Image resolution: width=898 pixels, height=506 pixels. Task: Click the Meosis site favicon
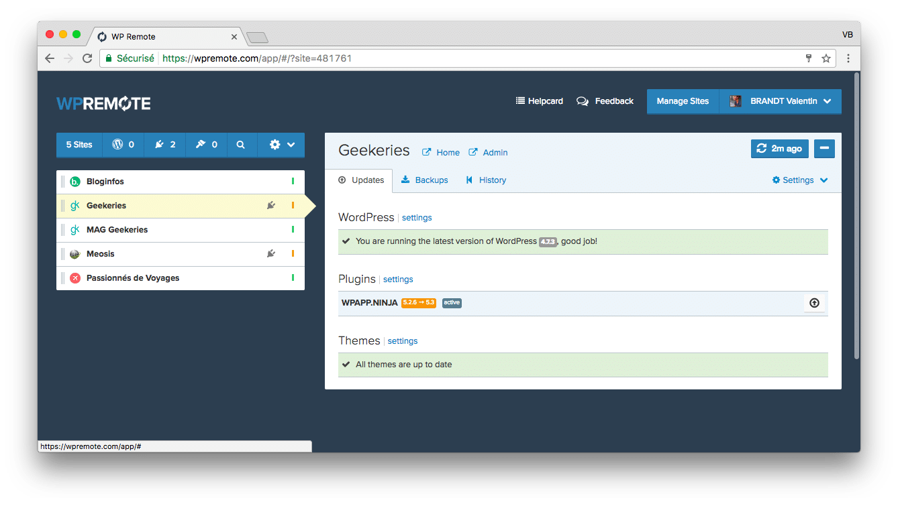pyautogui.click(x=75, y=254)
